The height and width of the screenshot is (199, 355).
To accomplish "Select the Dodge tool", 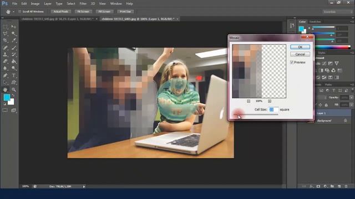I will (13, 68).
